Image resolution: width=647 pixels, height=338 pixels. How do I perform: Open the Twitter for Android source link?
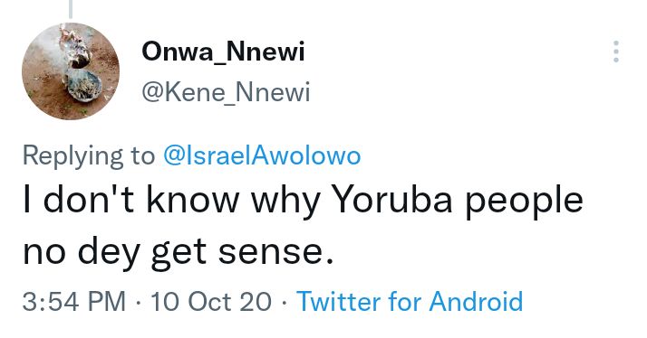[x=410, y=301]
